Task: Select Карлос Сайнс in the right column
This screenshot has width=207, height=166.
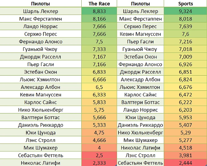Action: [140, 95]
